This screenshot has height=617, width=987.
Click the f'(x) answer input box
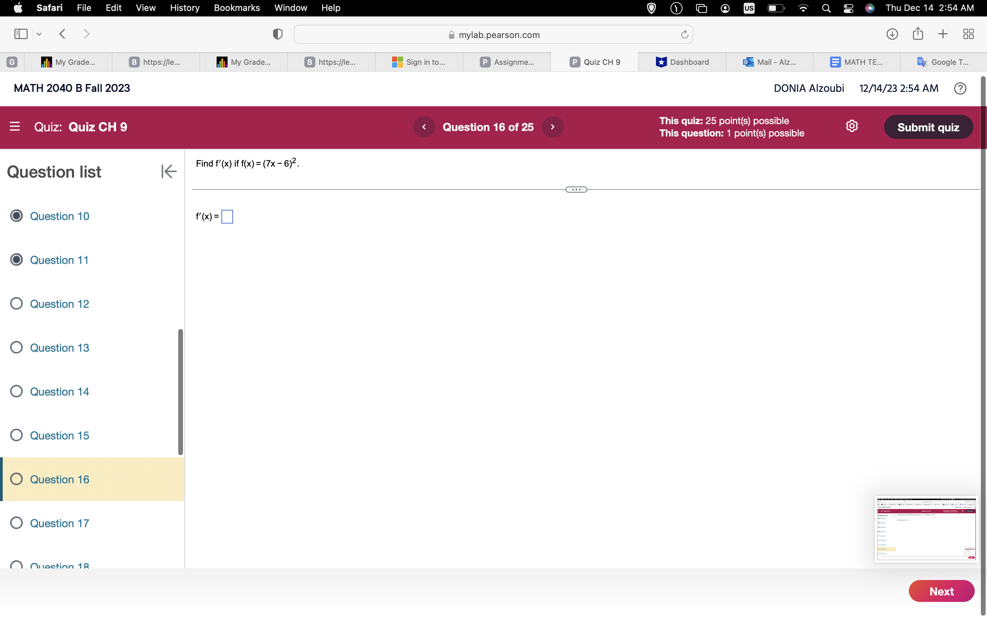point(227,217)
